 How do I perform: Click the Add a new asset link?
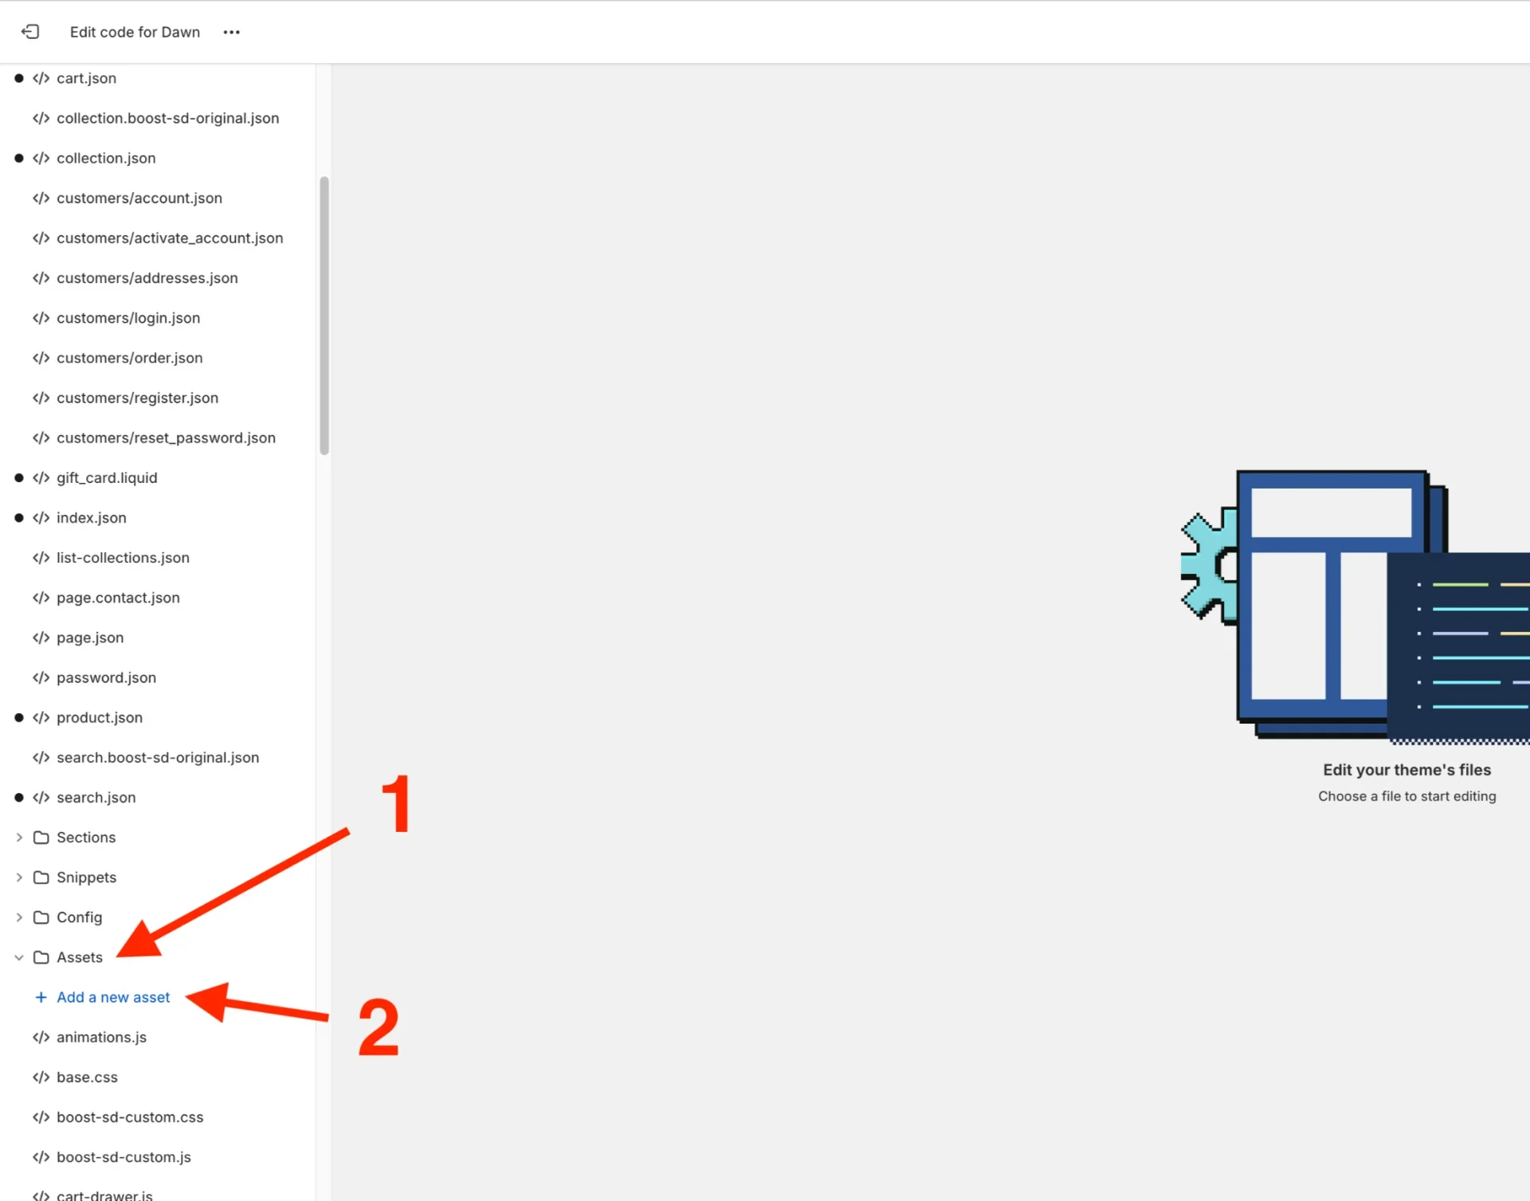pos(113,997)
